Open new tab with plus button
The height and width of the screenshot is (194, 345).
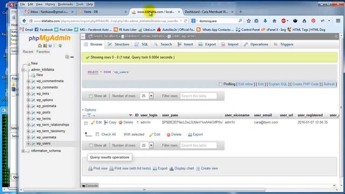click(240, 12)
